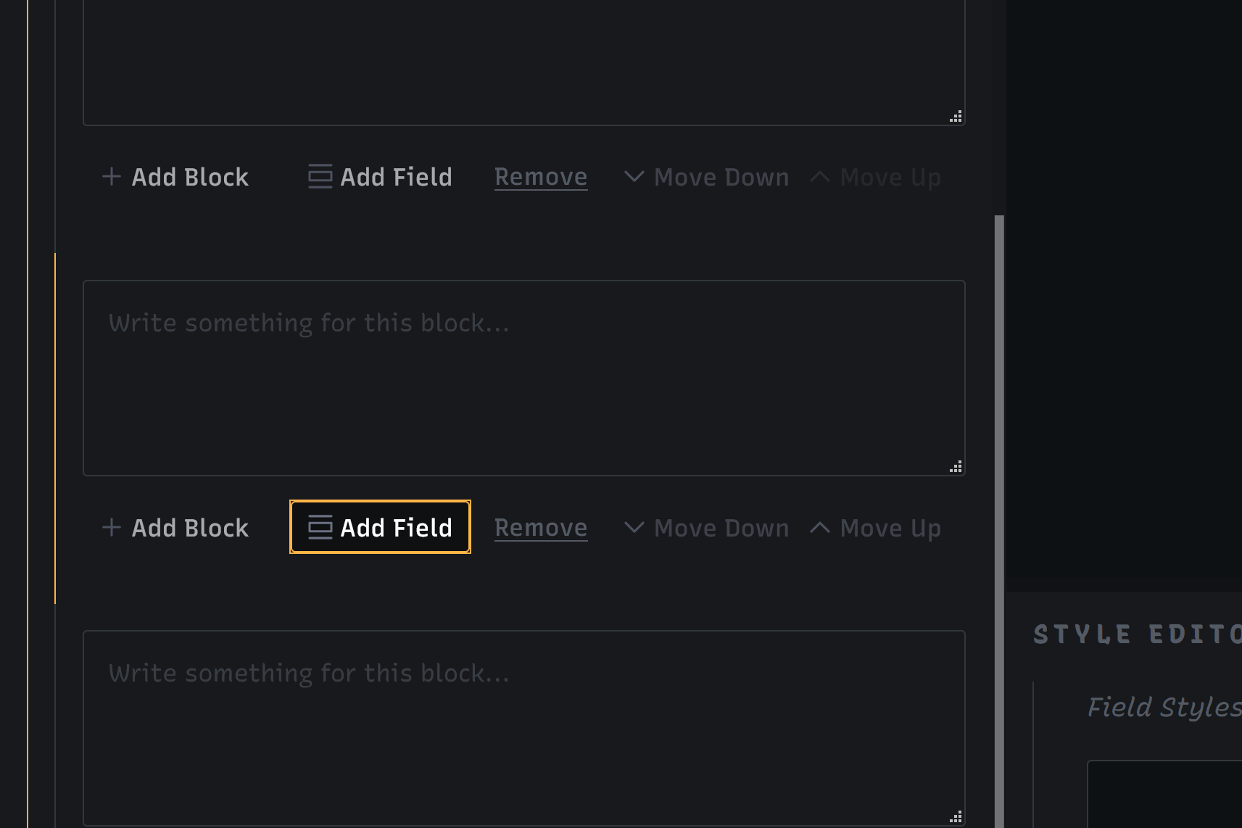This screenshot has height=828, width=1242.
Task: Click the Move Down chevron in the upper row
Action: 634,177
